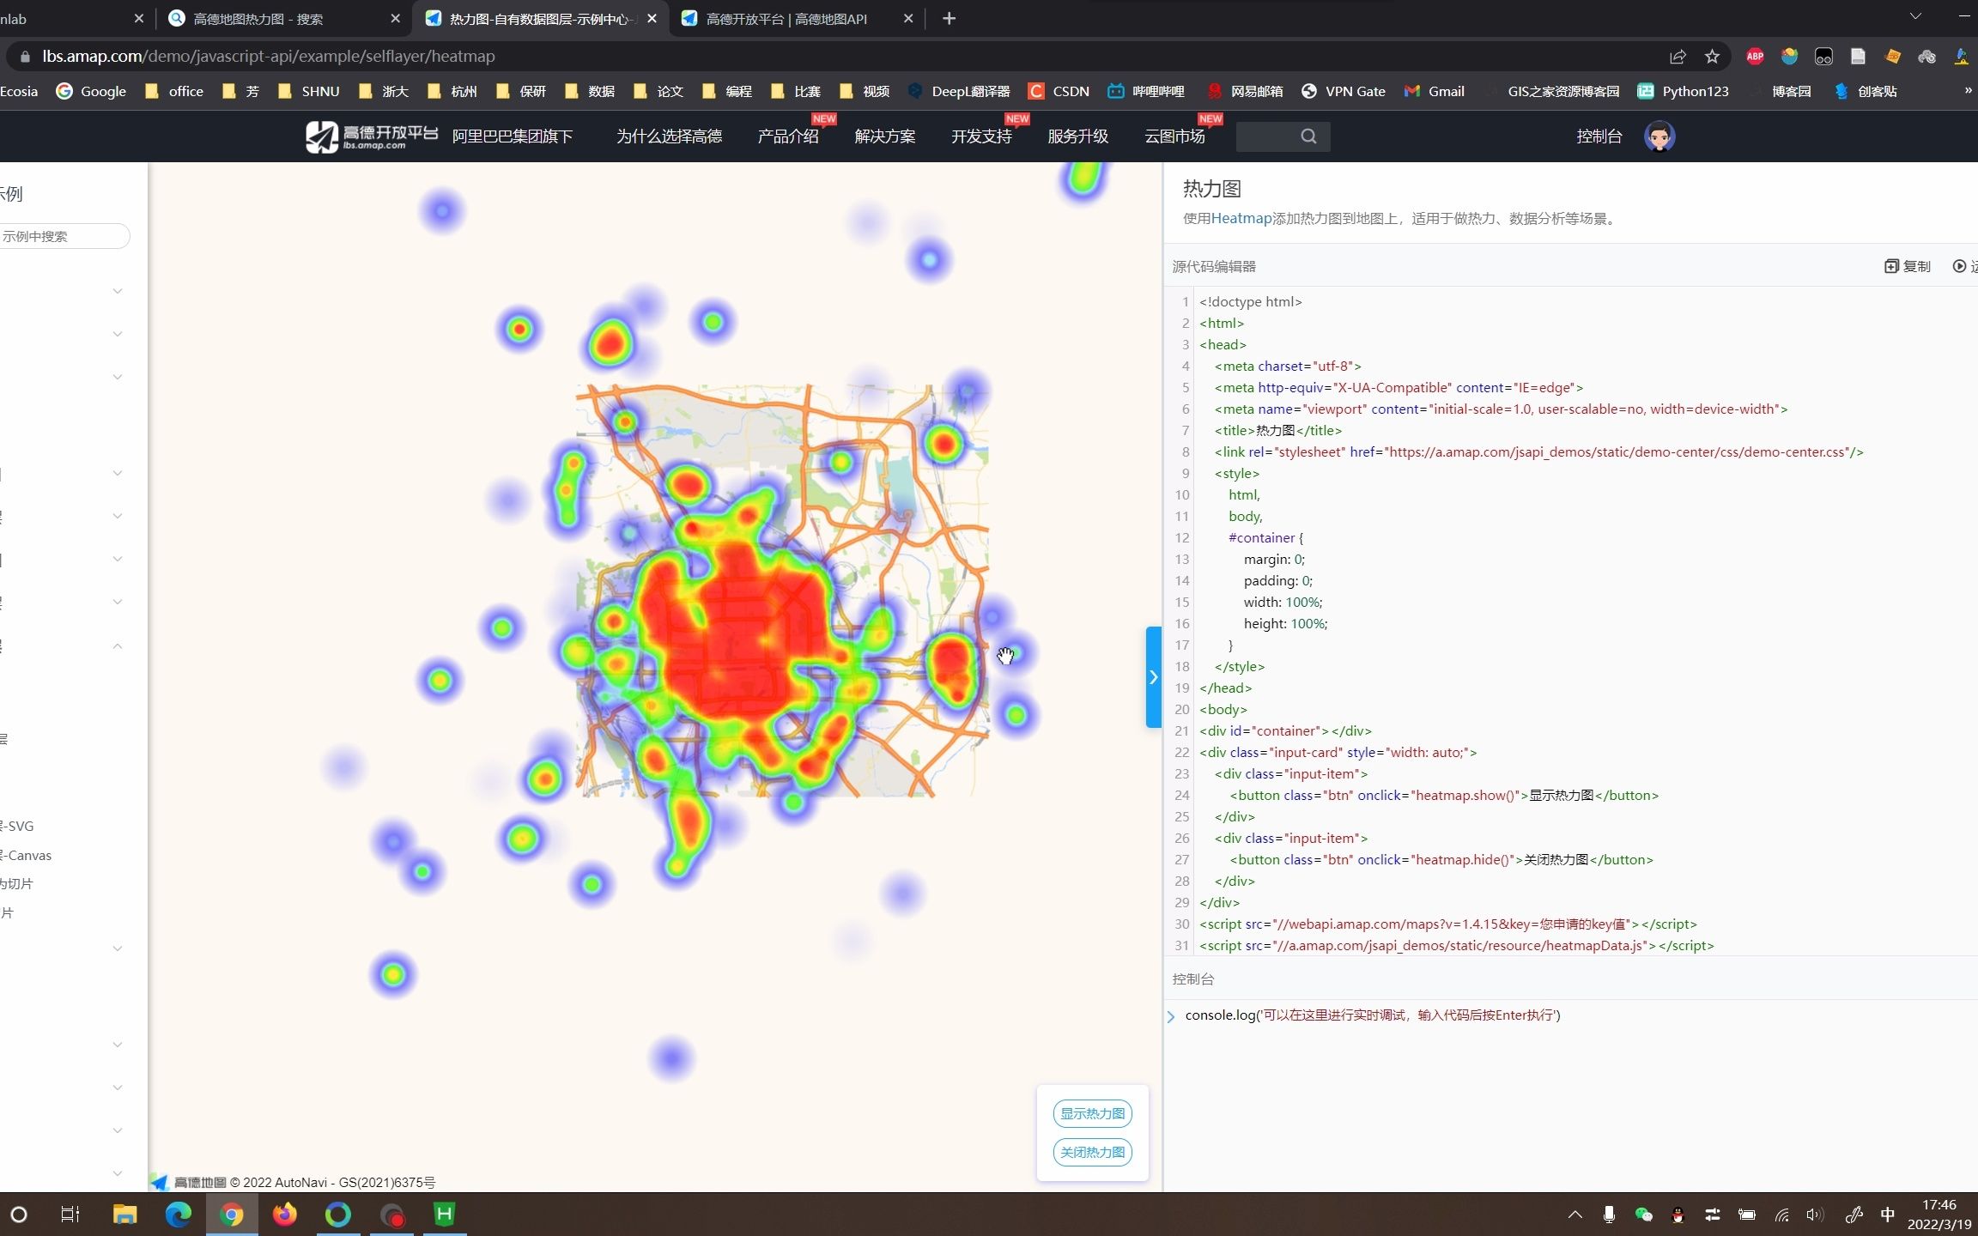Click the search magnifier icon in site header
The height and width of the screenshot is (1236, 1978).
1308,136
